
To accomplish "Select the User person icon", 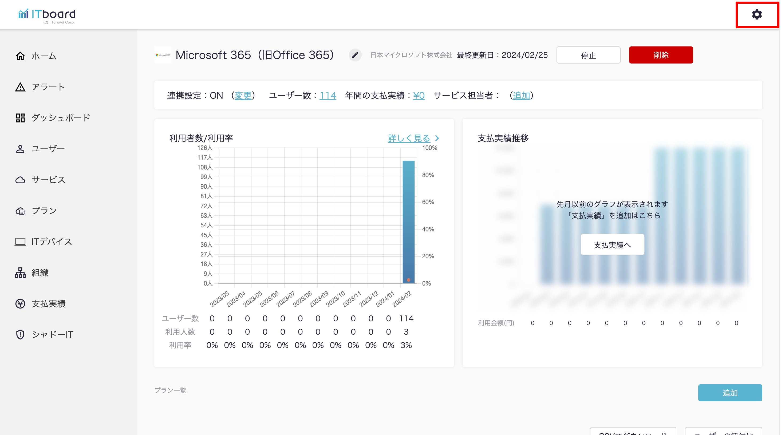I will (x=20, y=149).
